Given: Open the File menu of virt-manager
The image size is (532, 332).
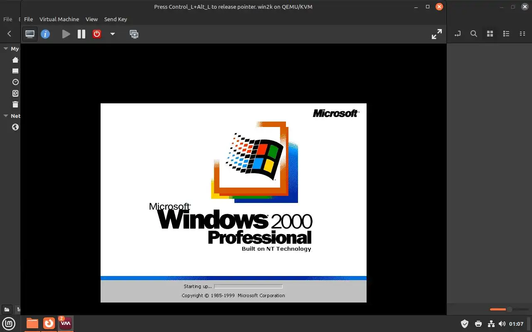Looking at the screenshot, I should (28, 19).
